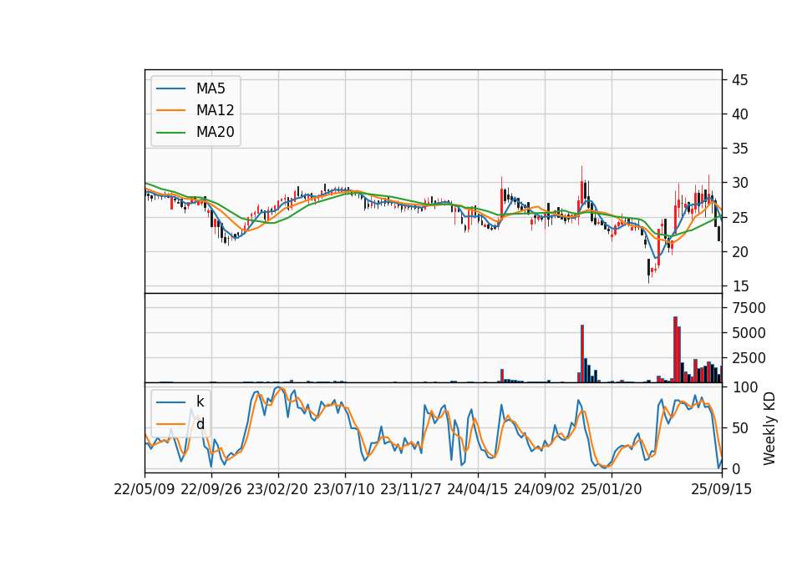Click the Weekly KD axis label
Viewport: 802px width, 576px height.
click(x=769, y=428)
